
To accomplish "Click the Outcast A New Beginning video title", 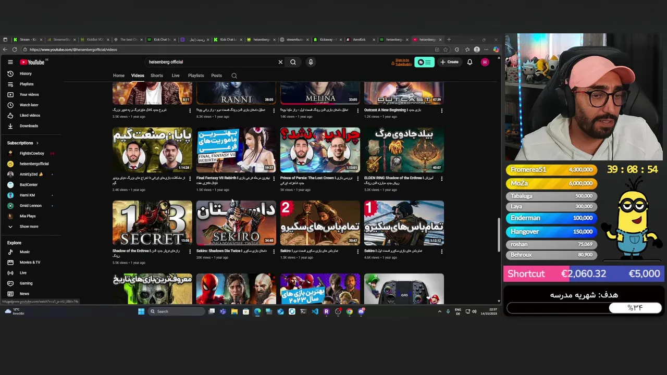I will 392,110.
